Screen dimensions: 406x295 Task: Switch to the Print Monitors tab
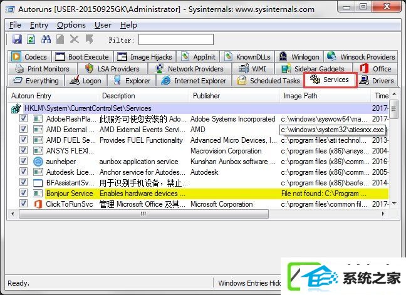click(43, 69)
